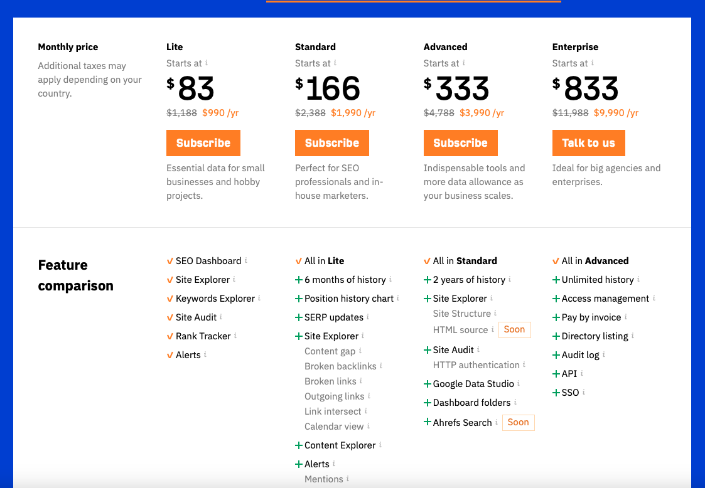Click Talk to us for Enterprise

click(x=589, y=143)
